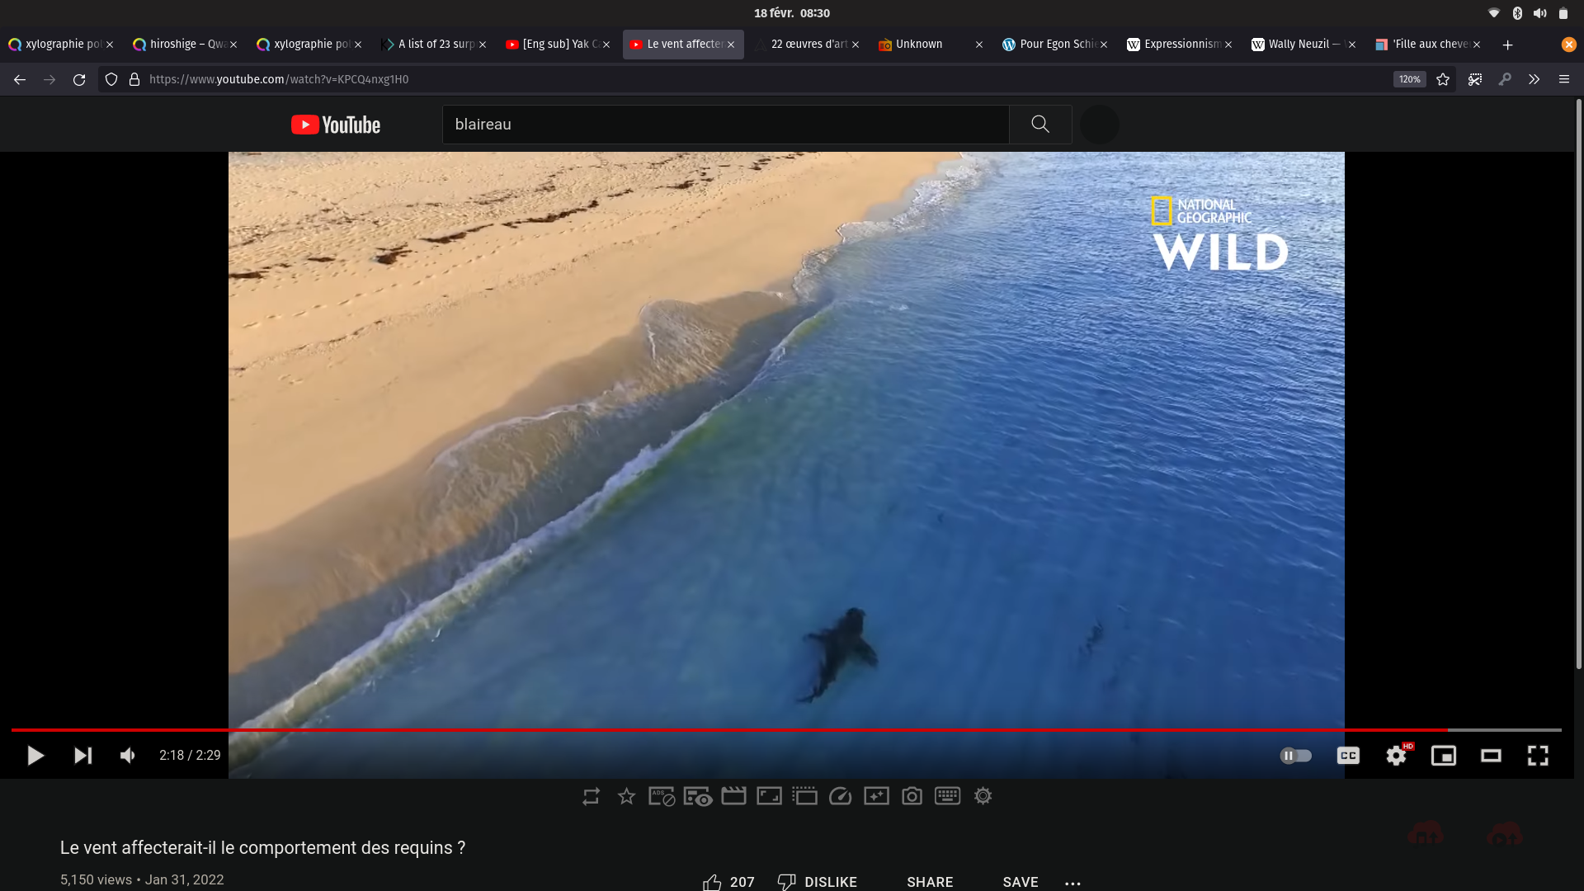Viewport: 1584px width, 891px height.
Task: Toggle closed captions with the CC button
Action: click(1348, 756)
